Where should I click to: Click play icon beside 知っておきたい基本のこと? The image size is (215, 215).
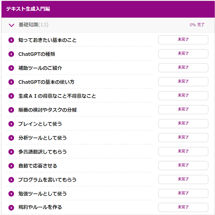pos(11,40)
